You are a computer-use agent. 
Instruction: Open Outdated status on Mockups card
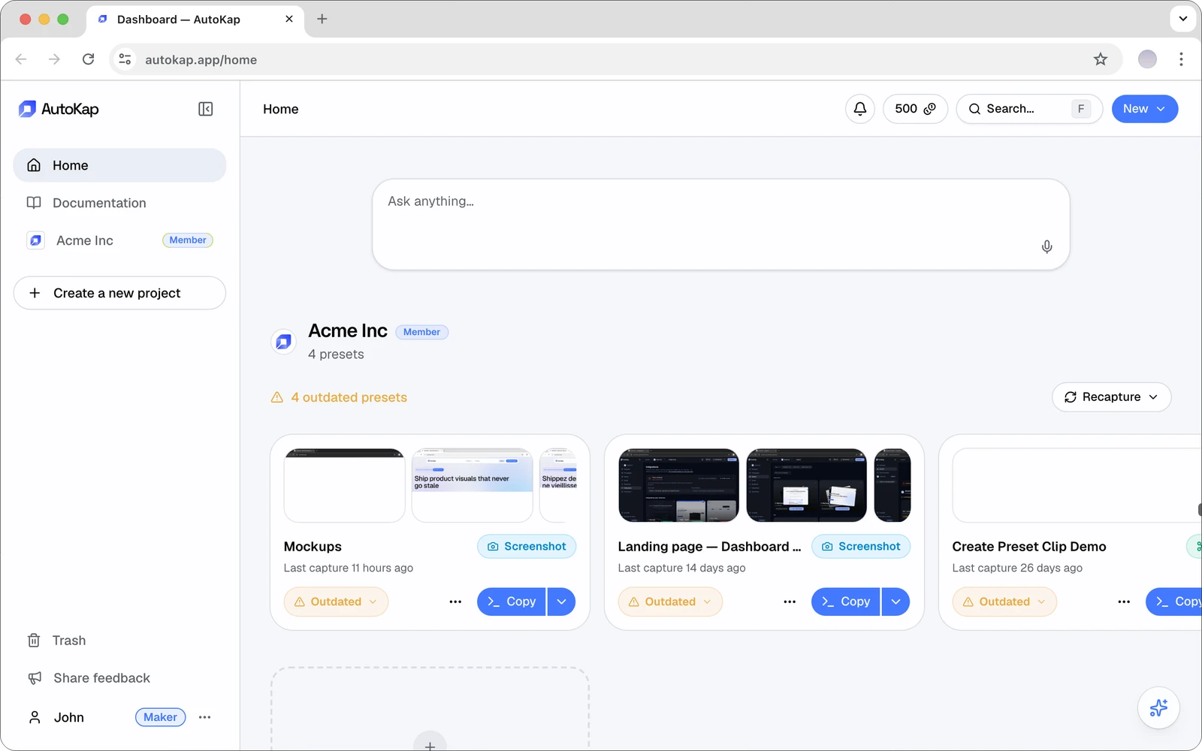point(336,602)
